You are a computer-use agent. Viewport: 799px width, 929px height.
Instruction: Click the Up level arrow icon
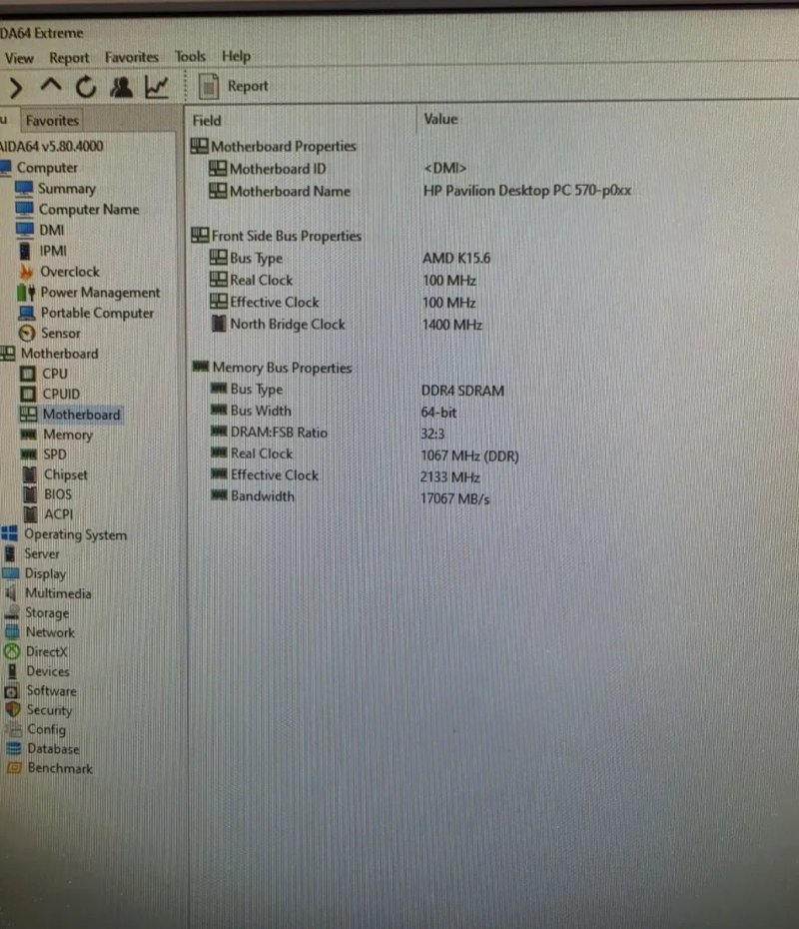point(51,86)
